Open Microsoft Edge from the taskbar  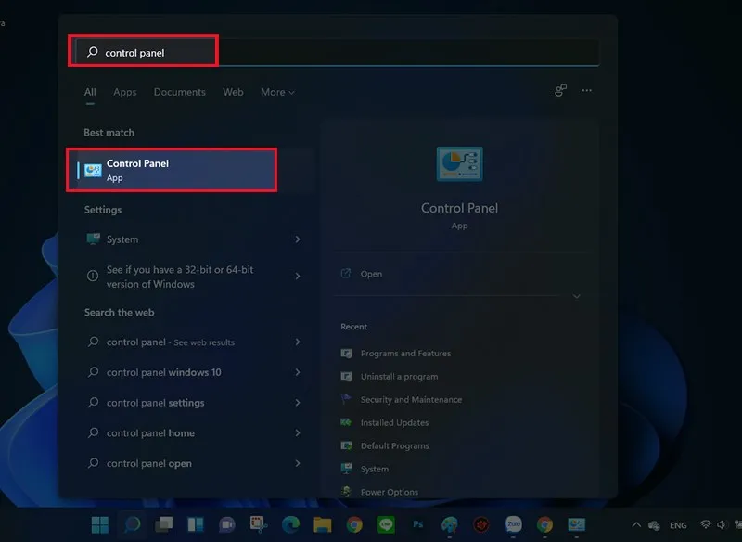click(x=290, y=525)
